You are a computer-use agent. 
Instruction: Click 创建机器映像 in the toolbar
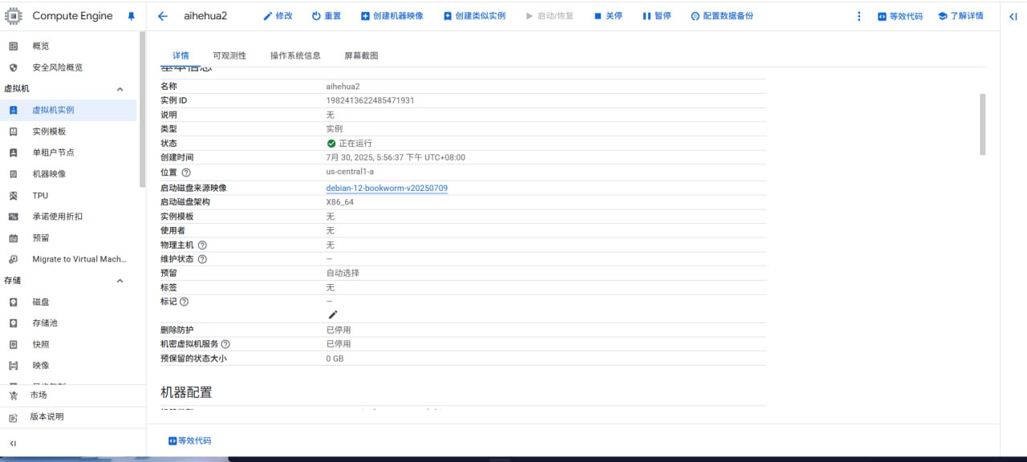coord(392,16)
